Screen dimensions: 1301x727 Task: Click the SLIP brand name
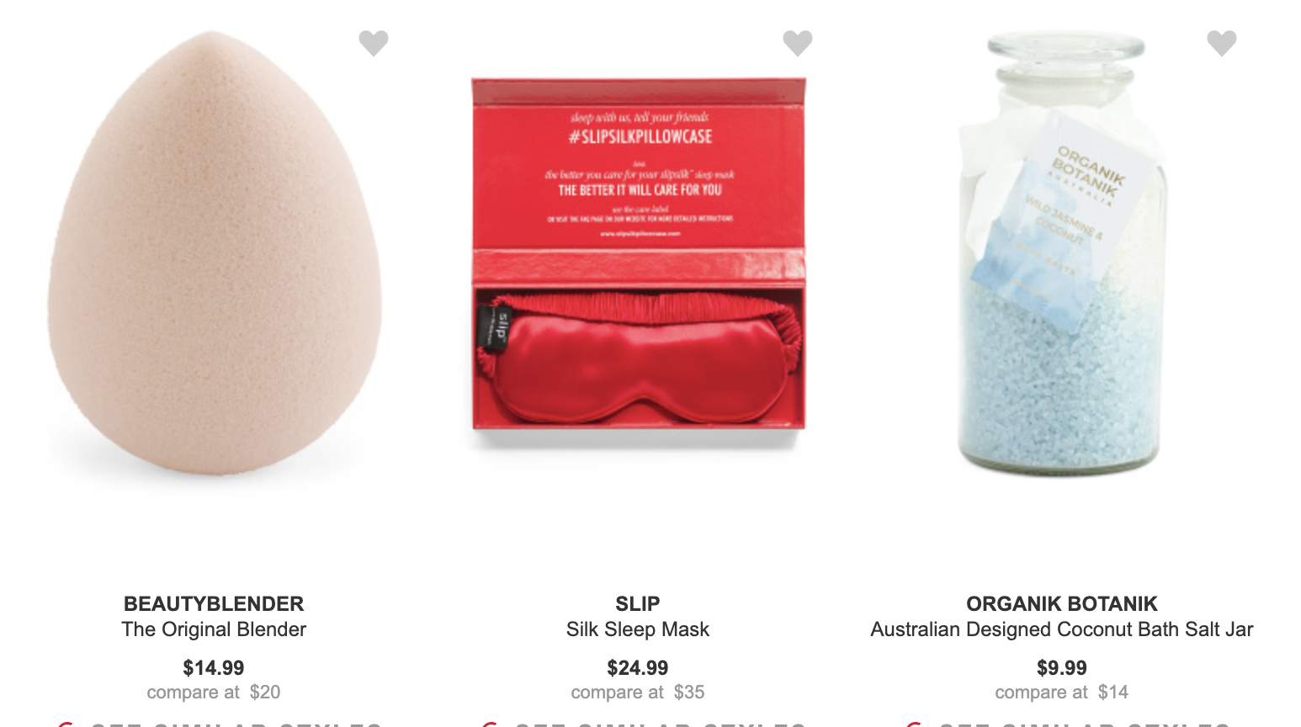coord(638,603)
